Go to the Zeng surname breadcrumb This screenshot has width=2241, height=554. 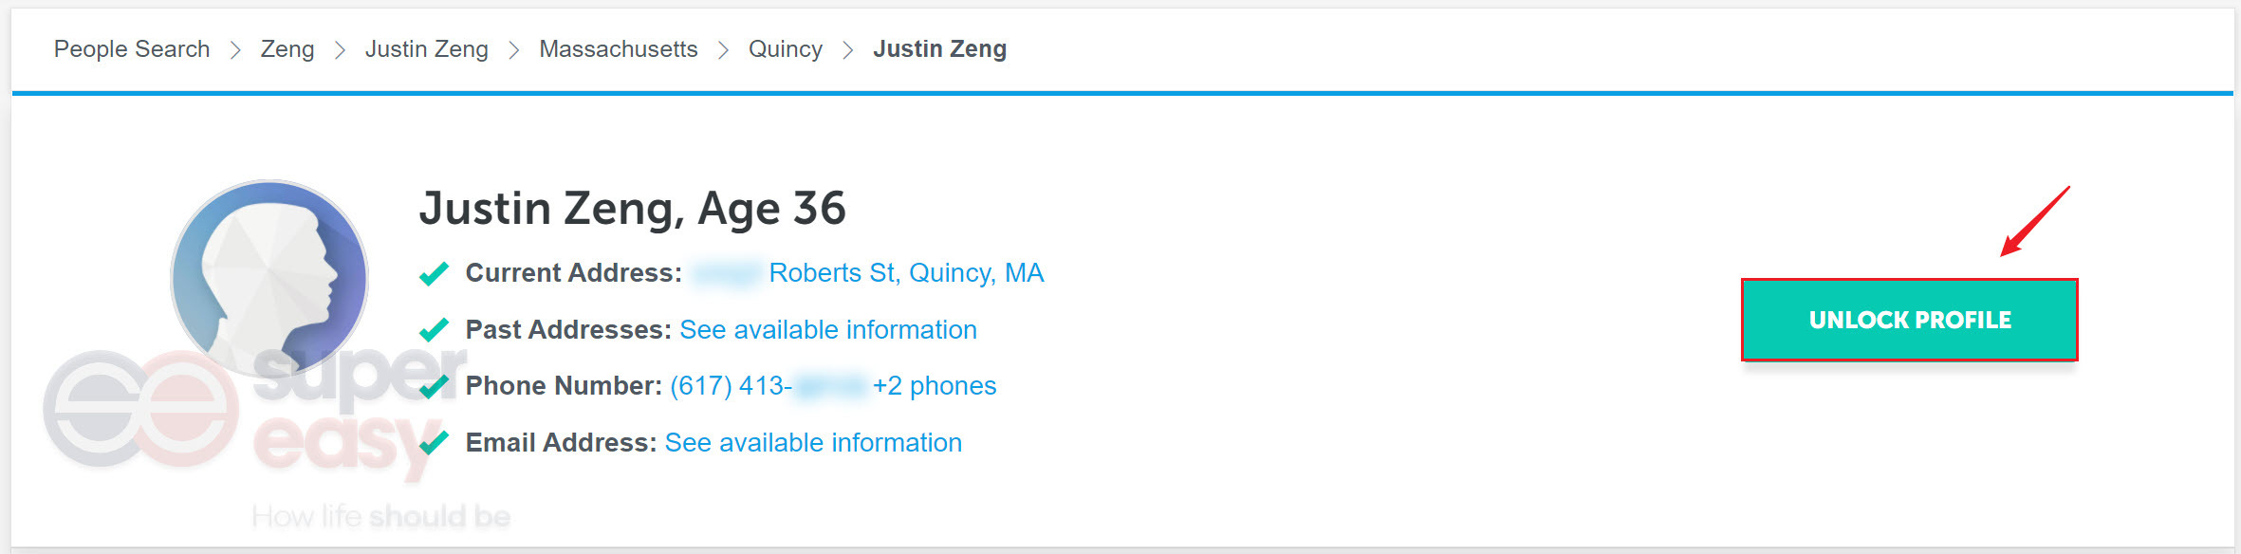pyautogui.click(x=287, y=48)
